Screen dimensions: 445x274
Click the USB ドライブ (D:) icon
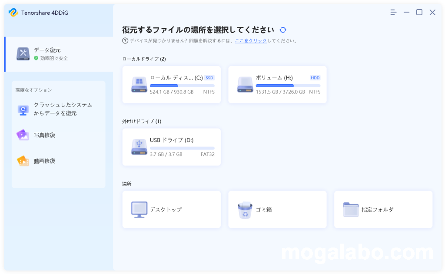(x=139, y=147)
